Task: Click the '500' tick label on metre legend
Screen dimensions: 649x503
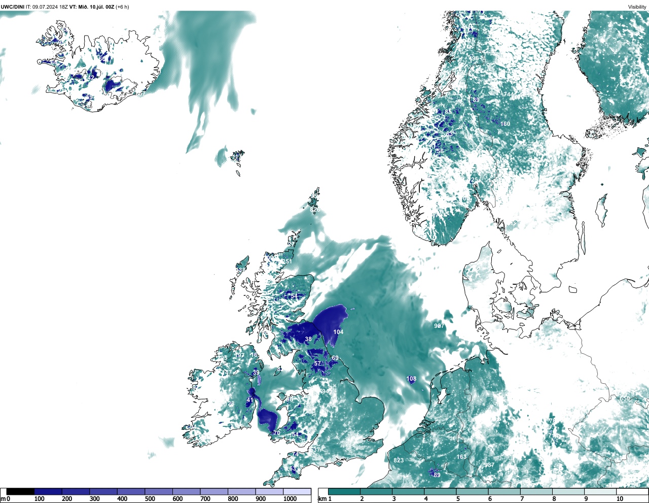Action: coord(150,499)
